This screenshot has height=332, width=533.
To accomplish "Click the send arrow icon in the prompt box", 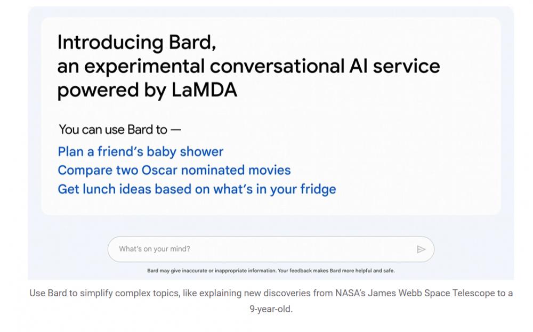I will [421, 249].
